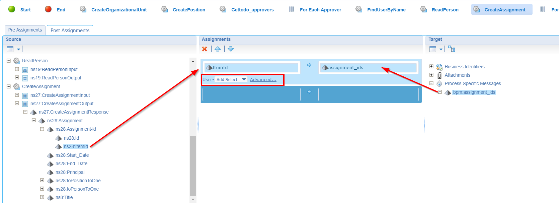The width and height of the screenshot is (559, 203).
Task: Click the Business Identifiers icon
Action: pyautogui.click(x=440, y=67)
